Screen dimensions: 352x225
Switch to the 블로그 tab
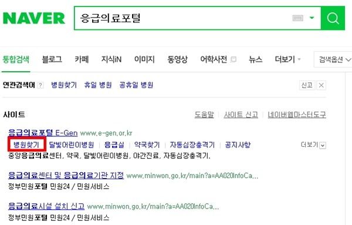tap(52, 59)
